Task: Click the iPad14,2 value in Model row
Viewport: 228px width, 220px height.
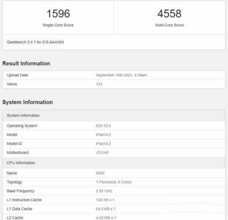Action: (x=103, y=135)
